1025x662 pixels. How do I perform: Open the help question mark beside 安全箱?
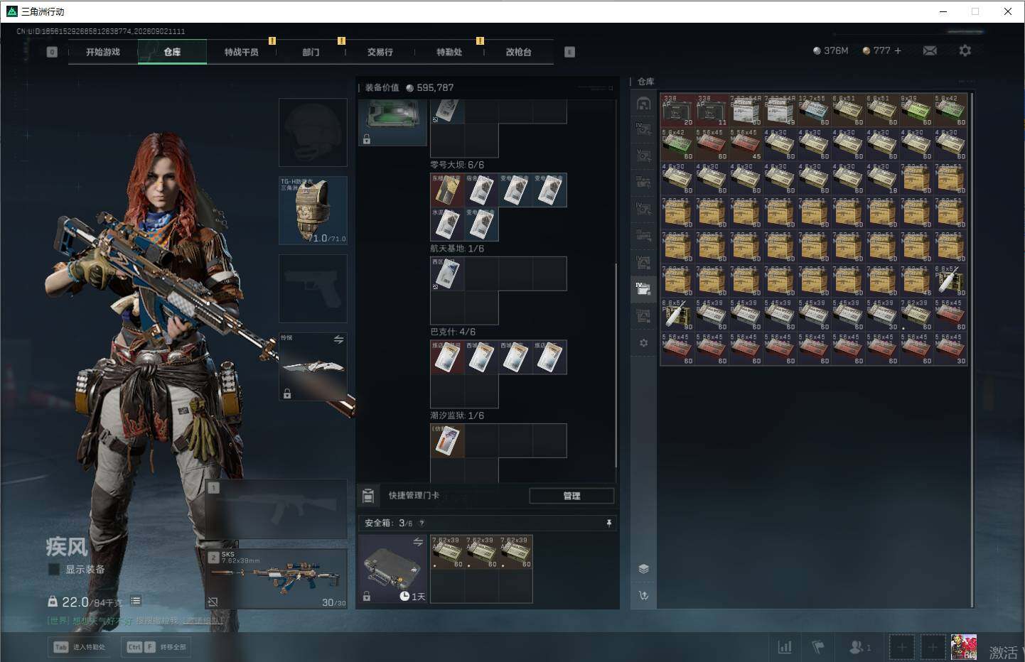(x=422, y=523)
